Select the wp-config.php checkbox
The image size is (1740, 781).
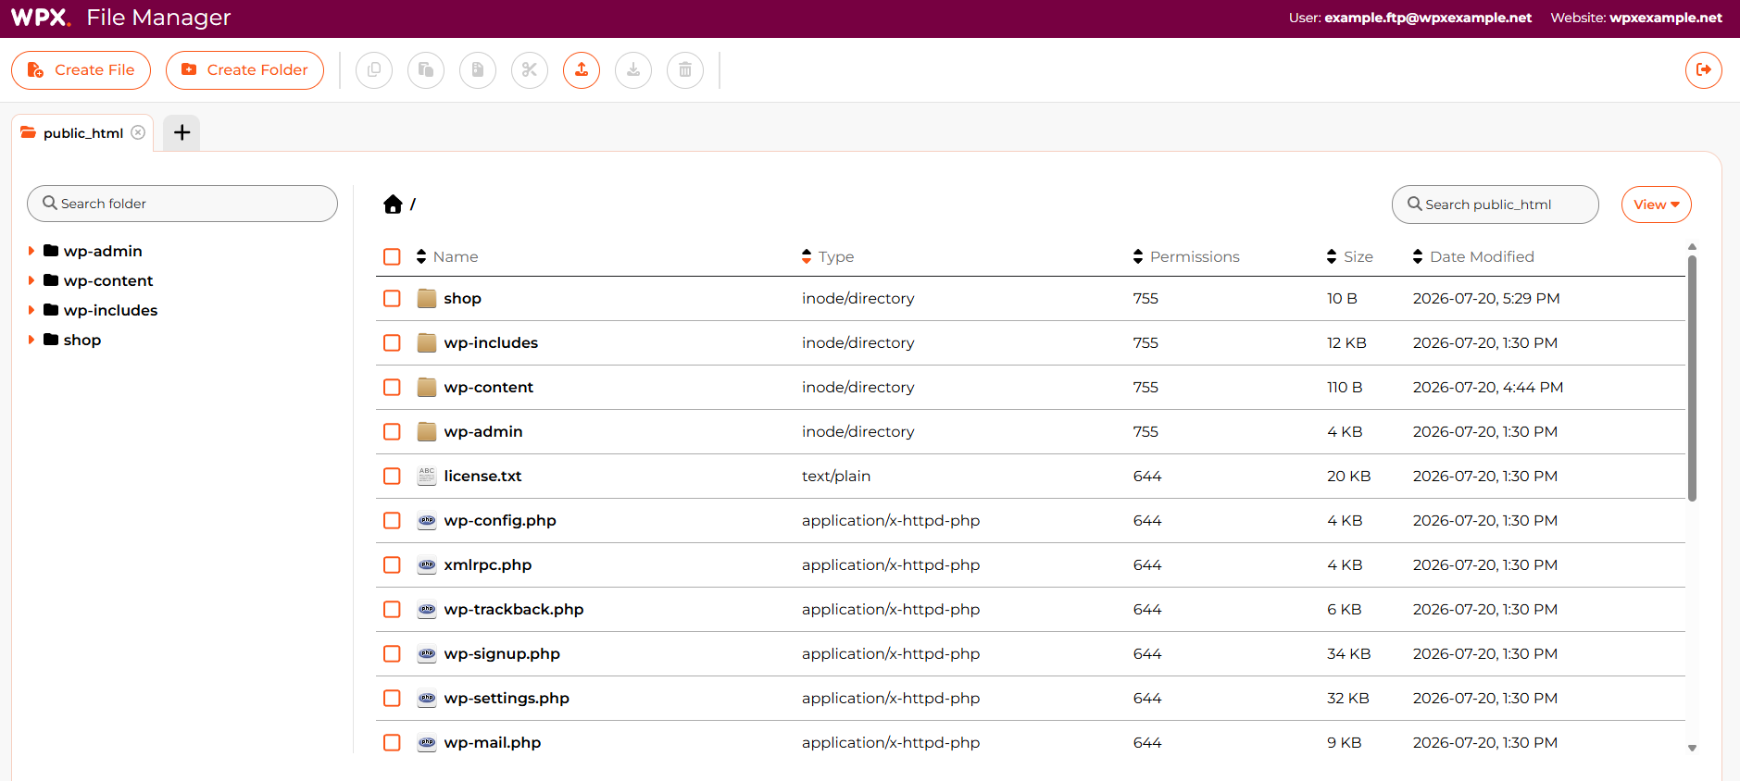click(x=393, y=520)
